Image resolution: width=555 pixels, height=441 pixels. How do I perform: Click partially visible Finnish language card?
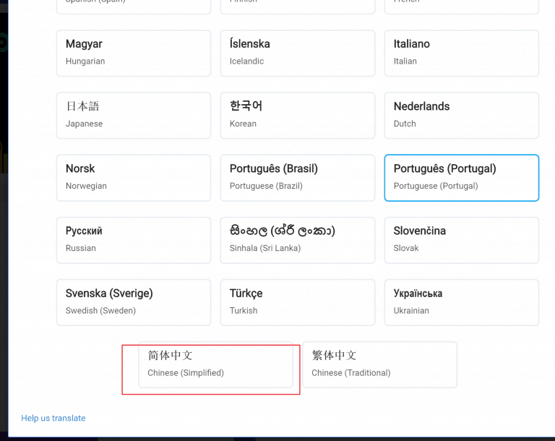click(x=297, y=7)
